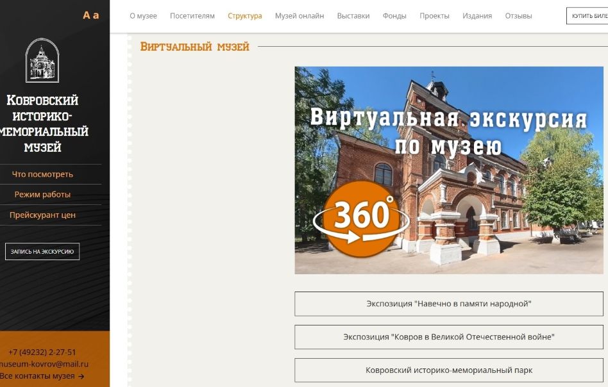The image size is (608, 387).
Task: Click the arrow next to 'Все контакты музея'
Action: [81, 376]
